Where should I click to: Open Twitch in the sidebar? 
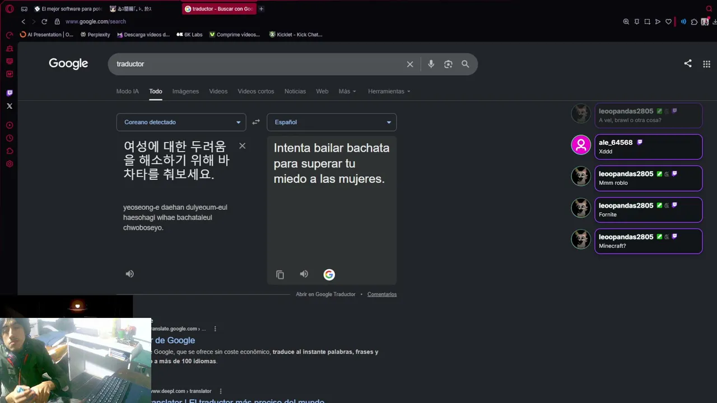[10, 93]
